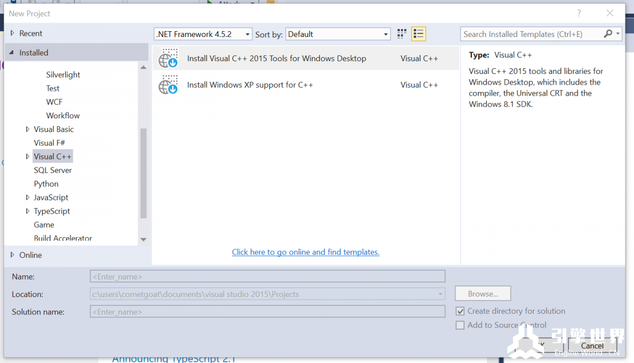Click the category tree scrollbar thumb
Image resolution: width=634 pixels, height=363 pixels.
click(x=143, y=173)
